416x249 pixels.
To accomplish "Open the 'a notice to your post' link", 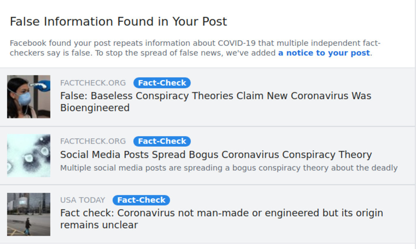I will [324, 53].
